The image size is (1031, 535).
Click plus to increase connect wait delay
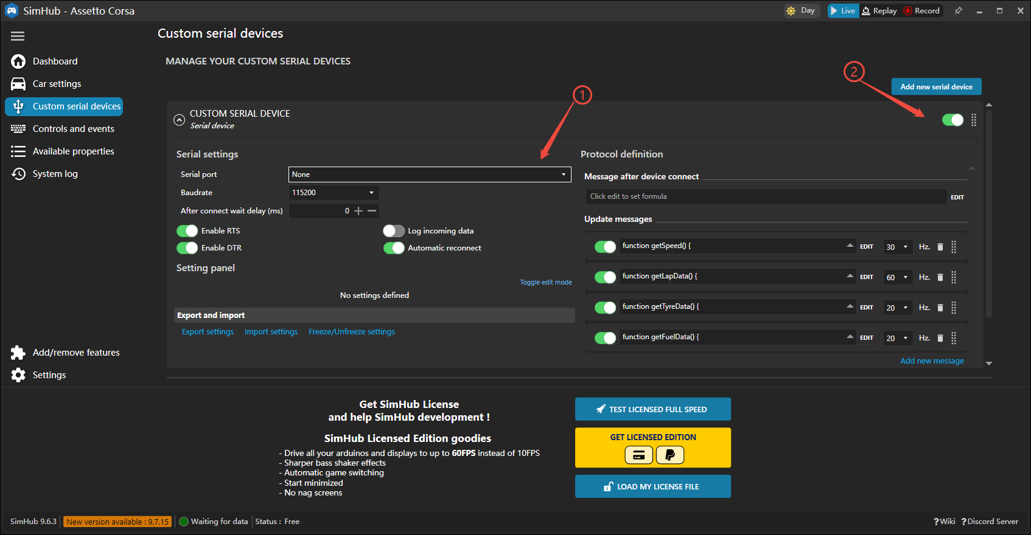(358, 211)
